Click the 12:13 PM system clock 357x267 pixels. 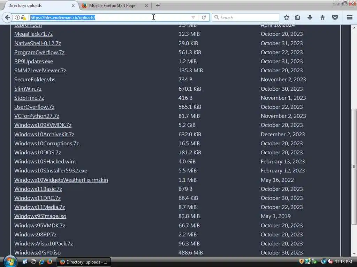(x=343, y=262)
